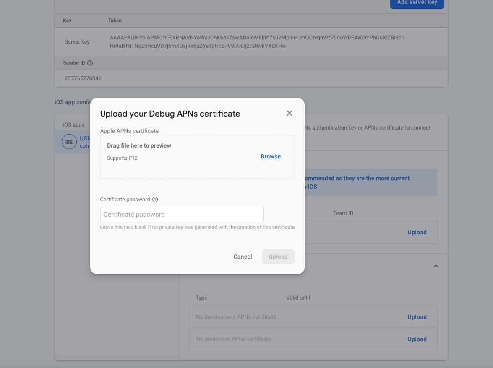Close the Upload Debug APNs certificate dialog
Viewport: 493px width, 368px height.
(x=289, y=113)
